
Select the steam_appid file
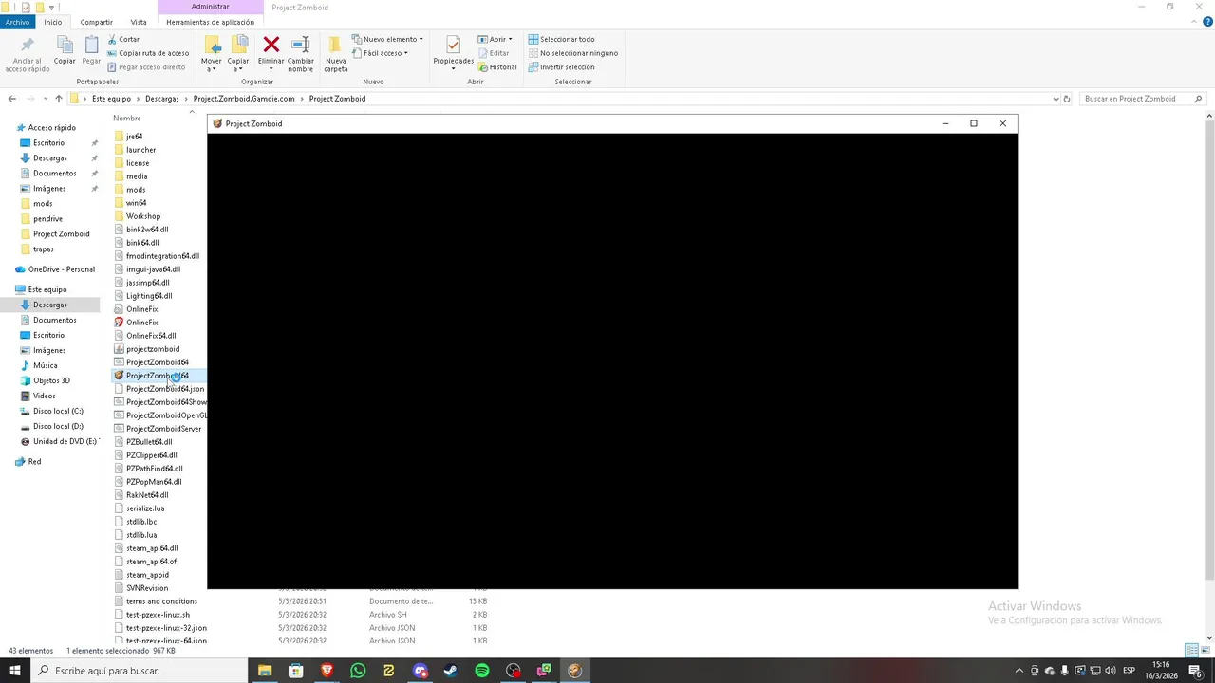point(147,575)
